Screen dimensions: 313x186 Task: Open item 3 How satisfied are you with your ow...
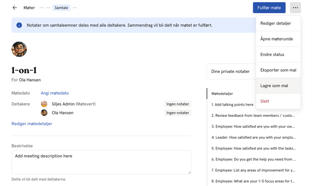pyautogui.click(x=253, y=127)
